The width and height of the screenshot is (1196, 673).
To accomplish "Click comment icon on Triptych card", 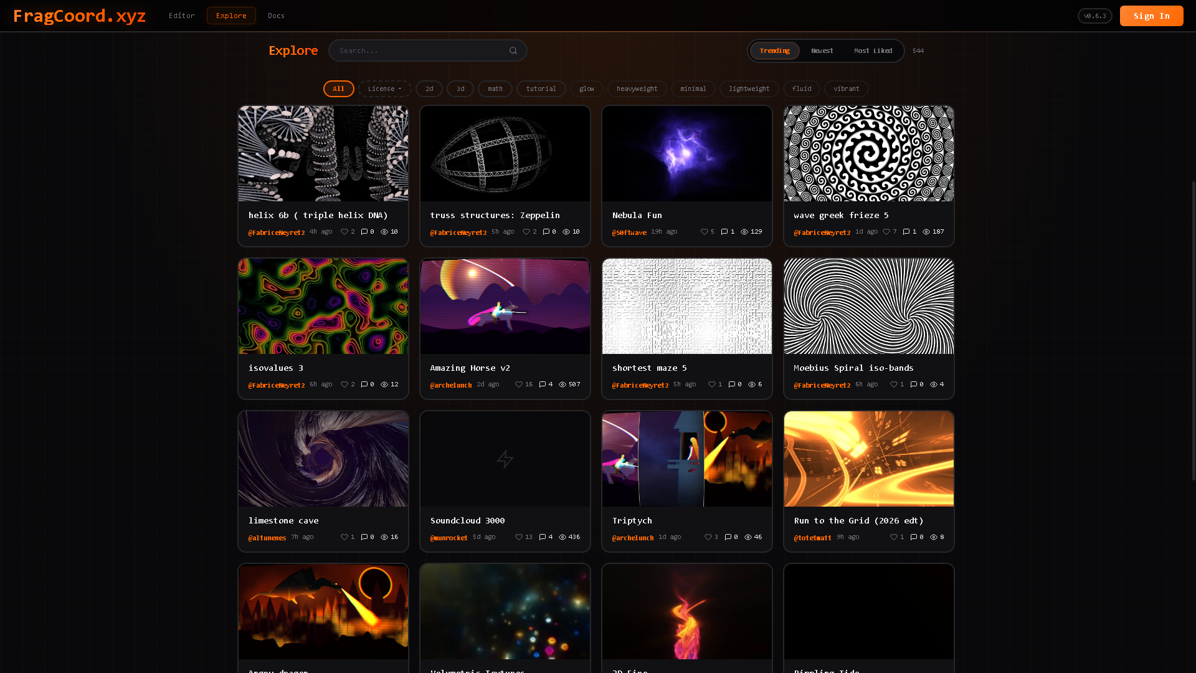I will click(728, 537).
